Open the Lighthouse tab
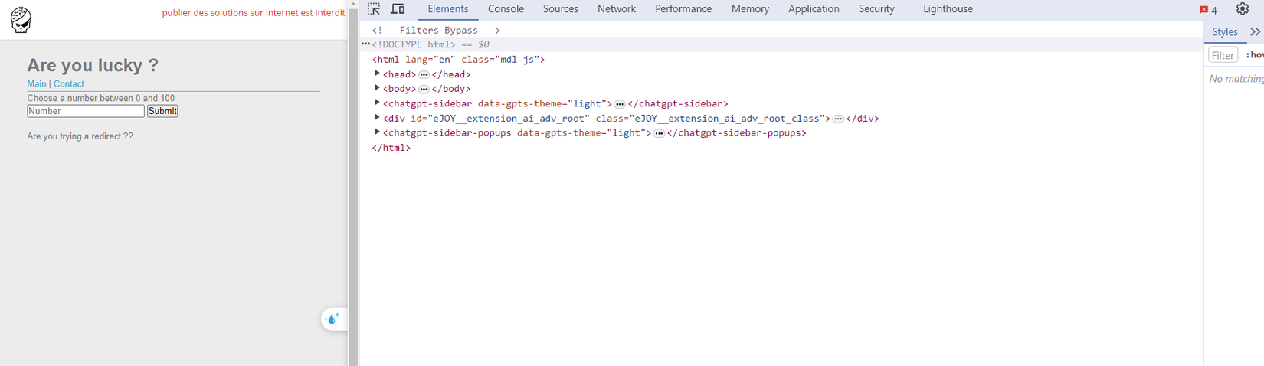 coord(948,9)
